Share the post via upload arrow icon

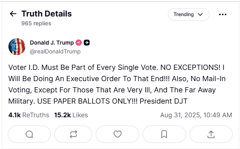(x=211, y=134)
